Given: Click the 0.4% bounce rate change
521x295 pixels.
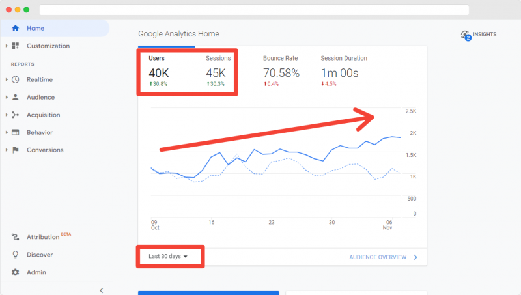Looking at the screenshot, I should pyautogui.click(x=271, y=84).
